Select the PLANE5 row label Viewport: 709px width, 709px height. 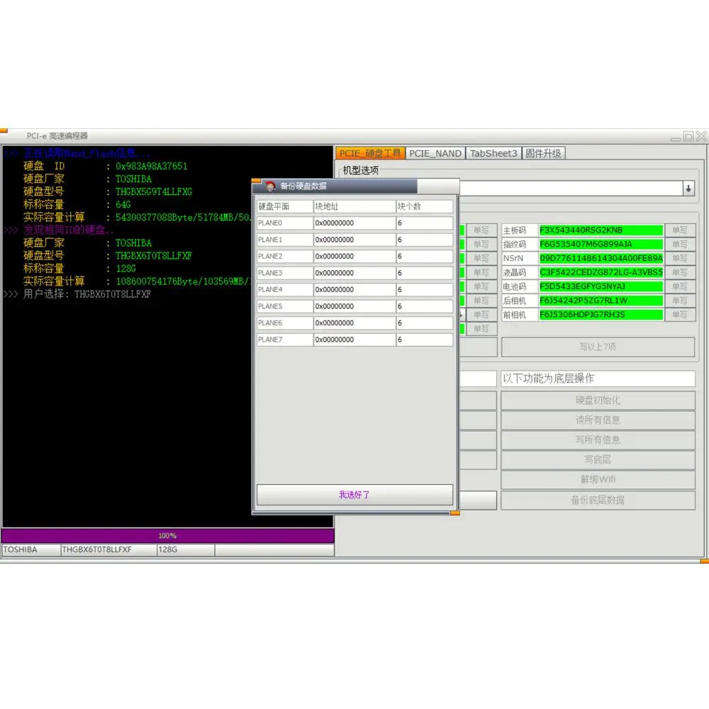285,306
